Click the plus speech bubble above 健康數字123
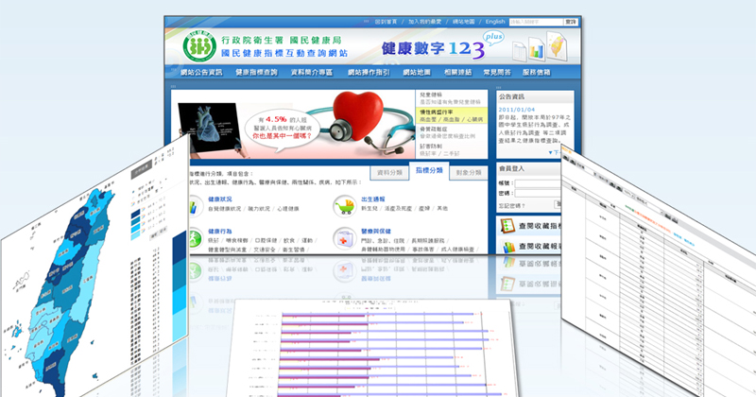756x397 pixels. tap(493, 37)
